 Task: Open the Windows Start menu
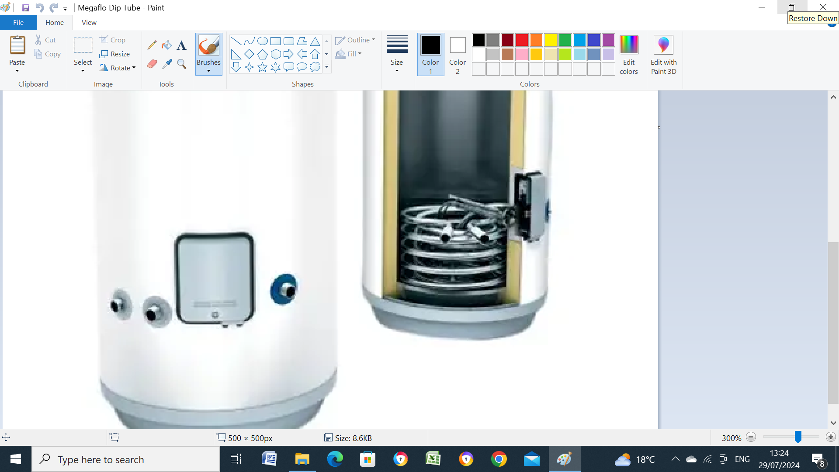[x=16, y=459]
